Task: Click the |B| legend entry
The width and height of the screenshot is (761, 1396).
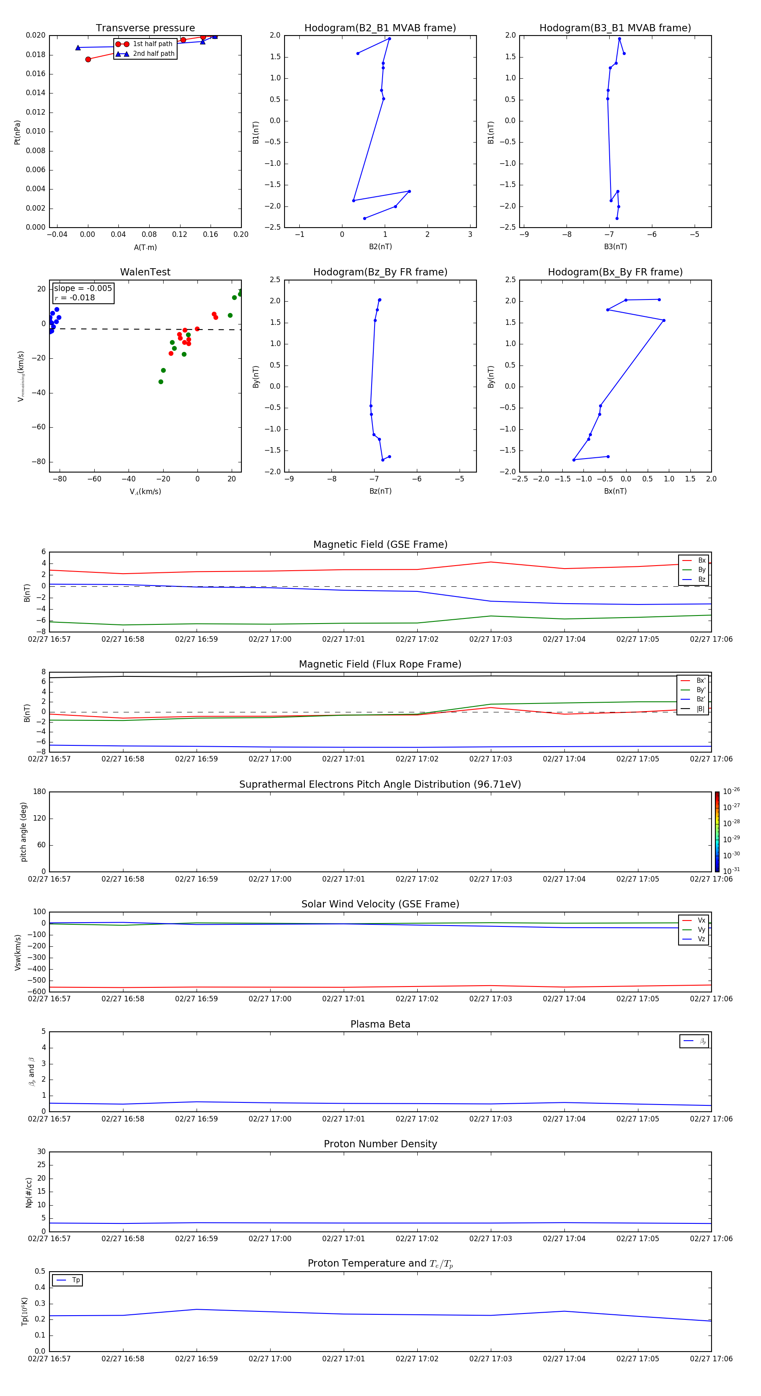Action: point(693,709)
